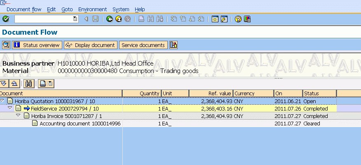361x165 pixels.
Task: Open the command field history dropdown
Action: coord(75,19)
